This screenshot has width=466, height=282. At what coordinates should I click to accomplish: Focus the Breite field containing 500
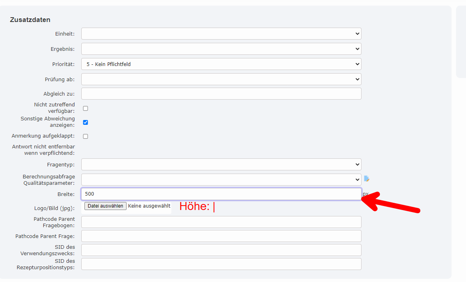coord(221,194)
